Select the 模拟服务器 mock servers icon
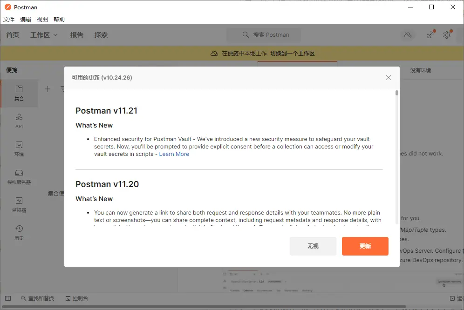 pos(19,177)
